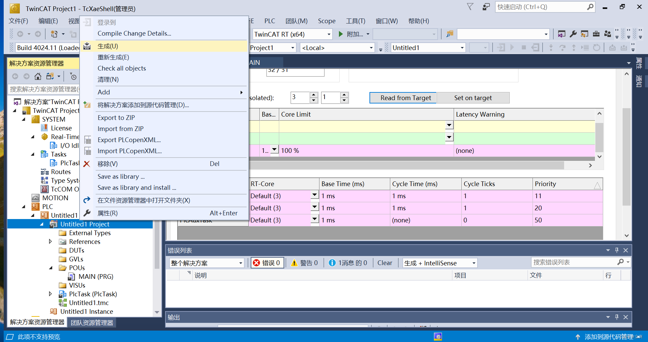
Task: Open the Add submenu
Action: click(164, 92)
